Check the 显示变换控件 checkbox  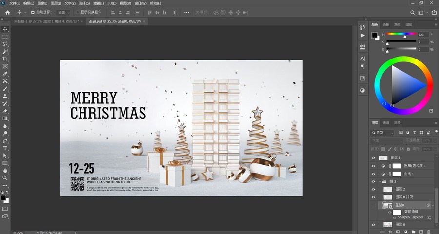pos(78,12)
